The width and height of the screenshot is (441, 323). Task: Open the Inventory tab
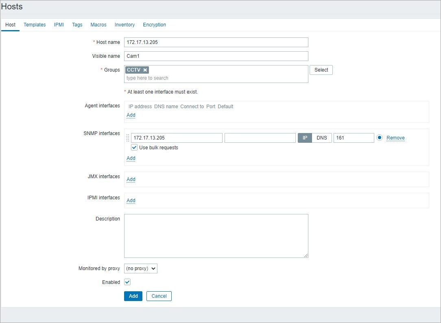(124, 25)
